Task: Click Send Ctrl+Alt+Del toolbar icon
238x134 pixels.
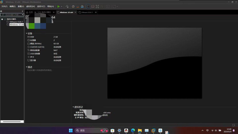Action: pos(67,7)
